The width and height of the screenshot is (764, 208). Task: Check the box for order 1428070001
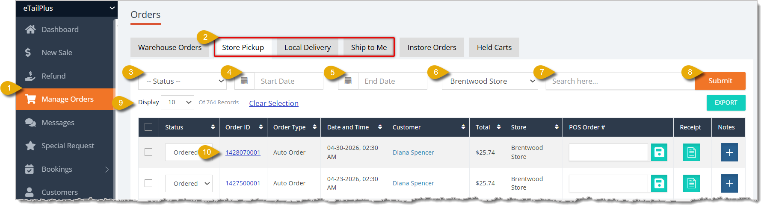pyautogui.click(x=148, y=152)
